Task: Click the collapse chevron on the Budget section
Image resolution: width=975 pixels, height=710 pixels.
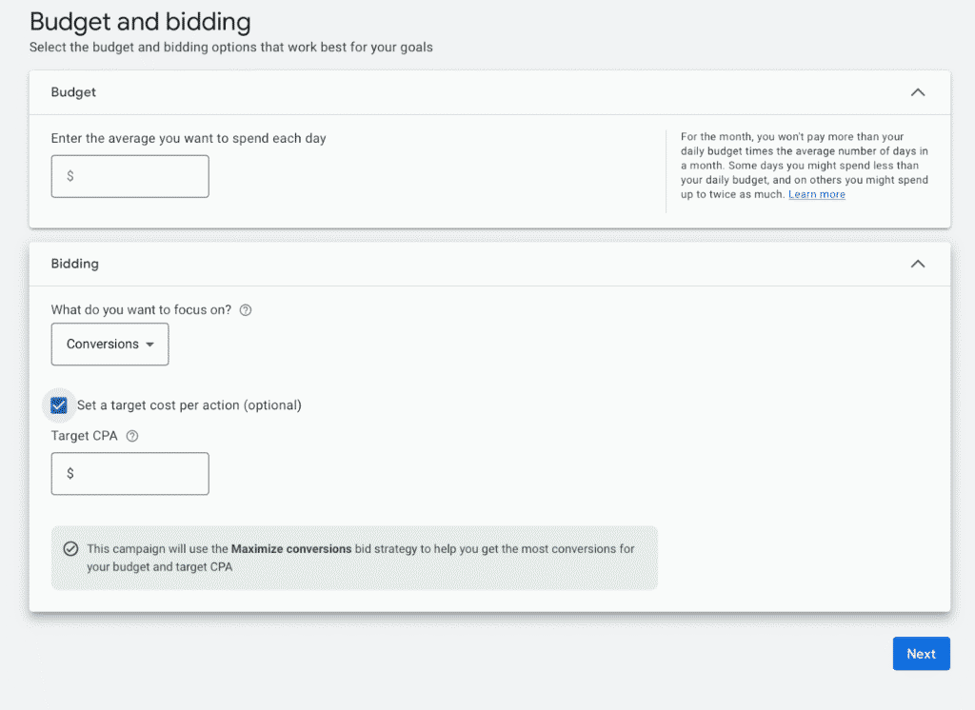Action: point(917,92)
